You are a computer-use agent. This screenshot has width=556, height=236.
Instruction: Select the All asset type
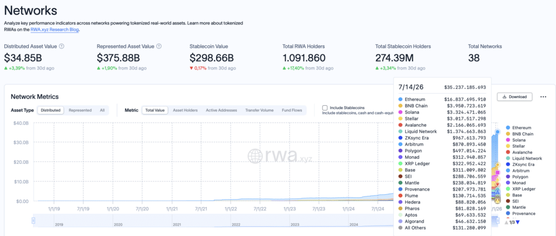[102, 110]
